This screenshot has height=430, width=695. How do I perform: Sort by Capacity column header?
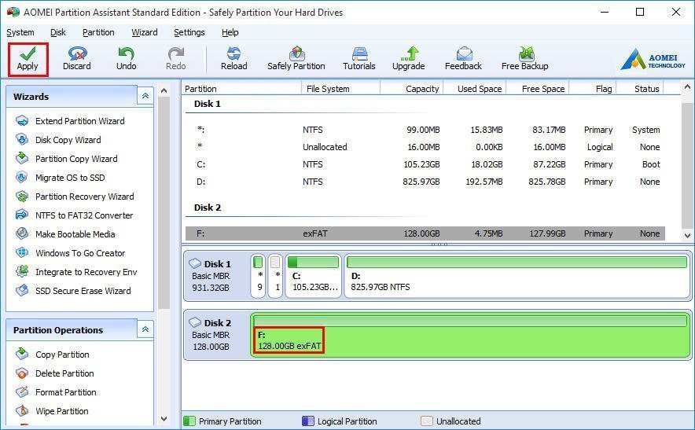pos(412,89)
